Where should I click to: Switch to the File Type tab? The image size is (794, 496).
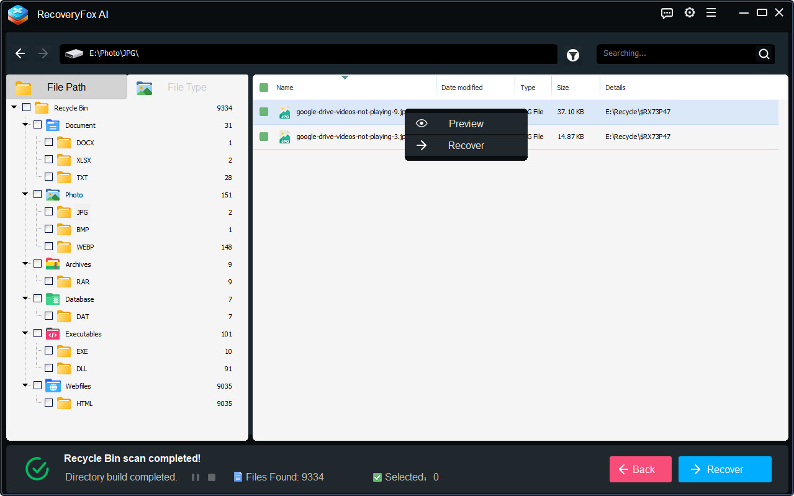[x=187, y=88]
